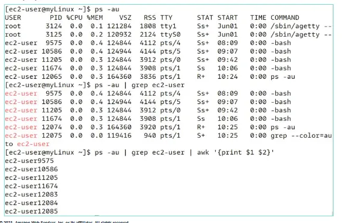Screen dimensions: 342x223
Task: Click the first 'ps -au' command text
Action: 107,10
